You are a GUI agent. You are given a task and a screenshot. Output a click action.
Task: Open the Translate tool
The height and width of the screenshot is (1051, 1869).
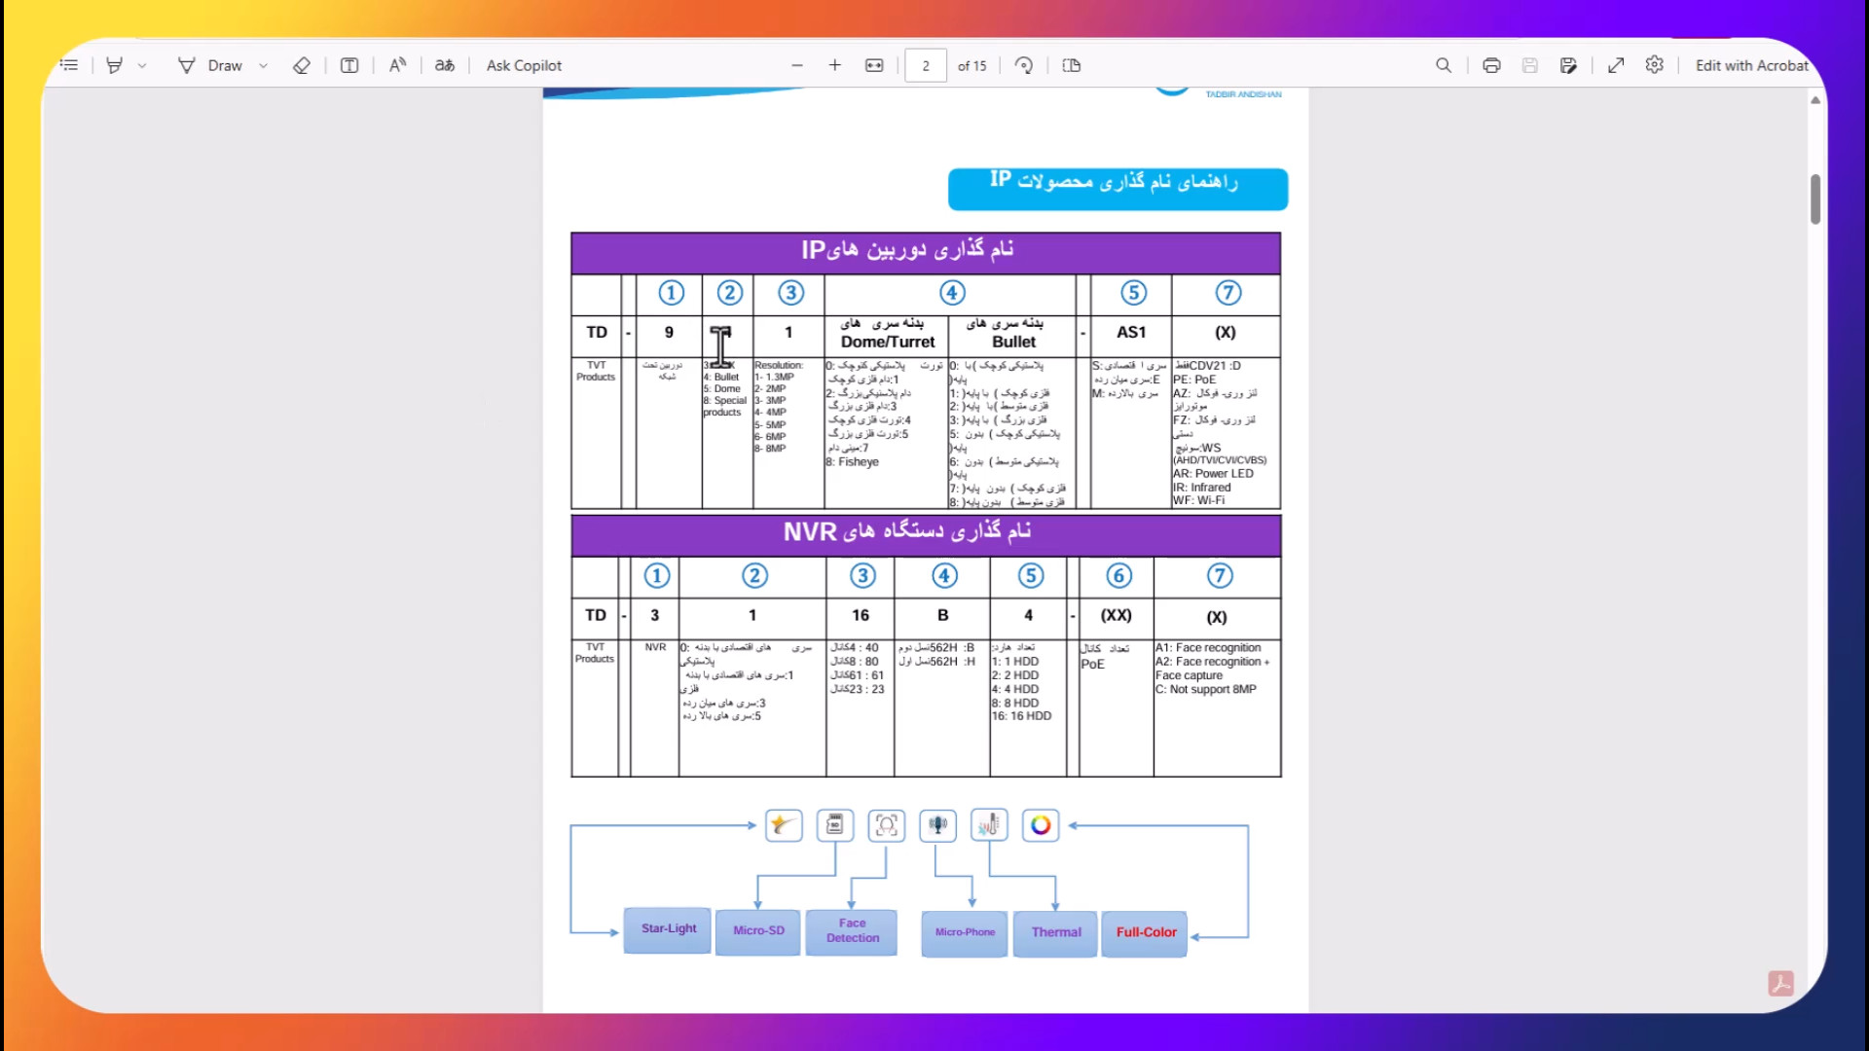tap(445, 65)
